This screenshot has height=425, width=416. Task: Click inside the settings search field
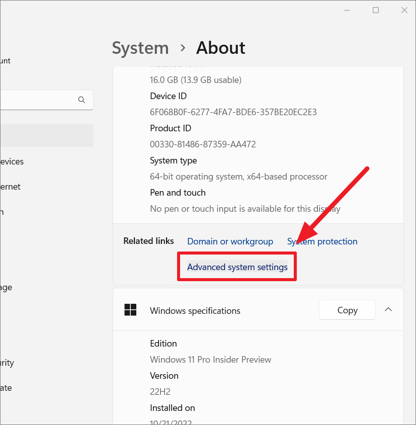47,100
